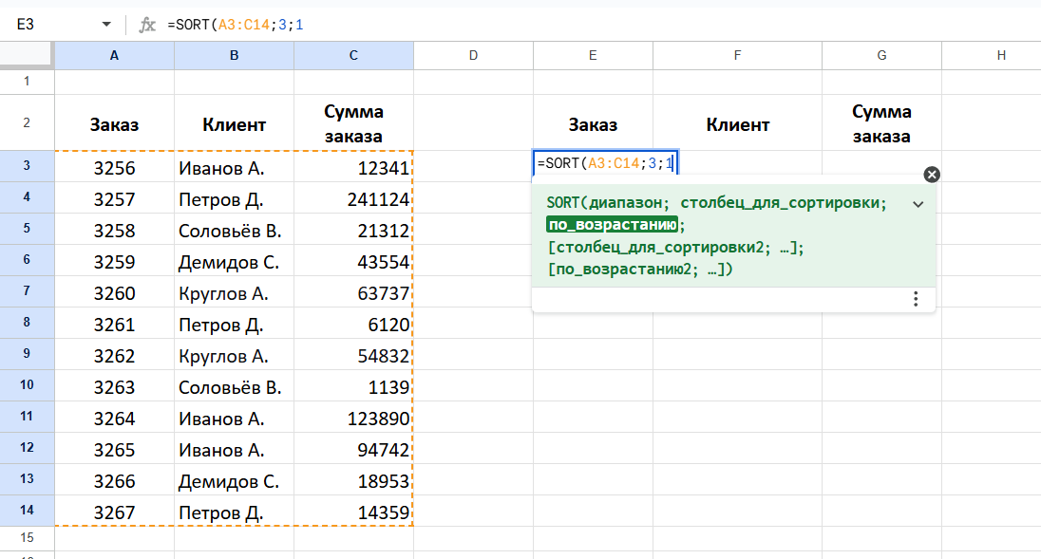Click cell with order number 3265
Image resolution: width=1041 pixels, height=559 pixels.
pos(114,450)
